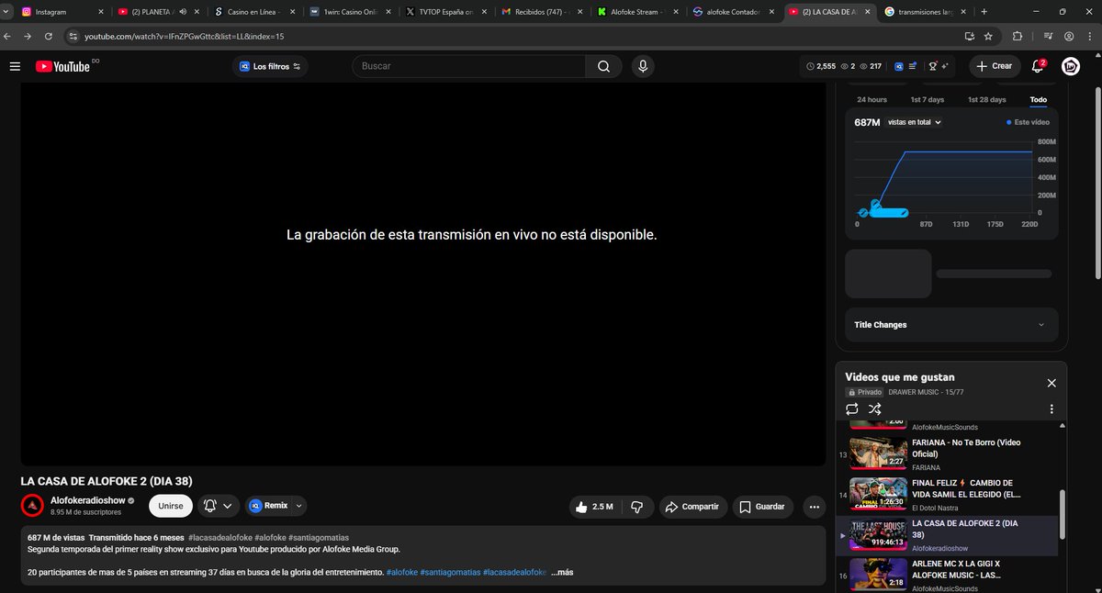Close the Videos que me gustan playlist panel

[1051, 383]
